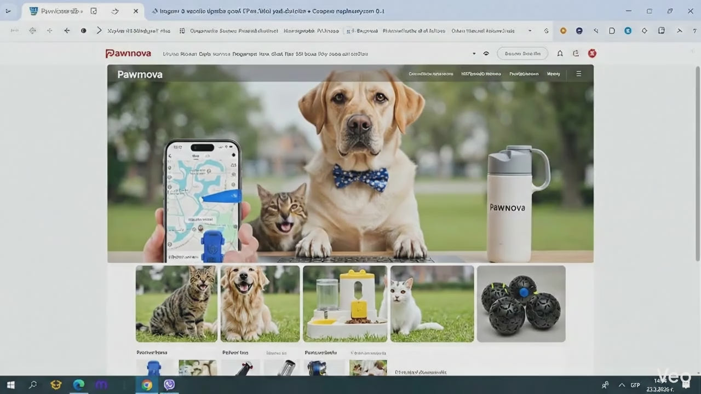Open the tabby cat product thumbnail

coord(176,304)
